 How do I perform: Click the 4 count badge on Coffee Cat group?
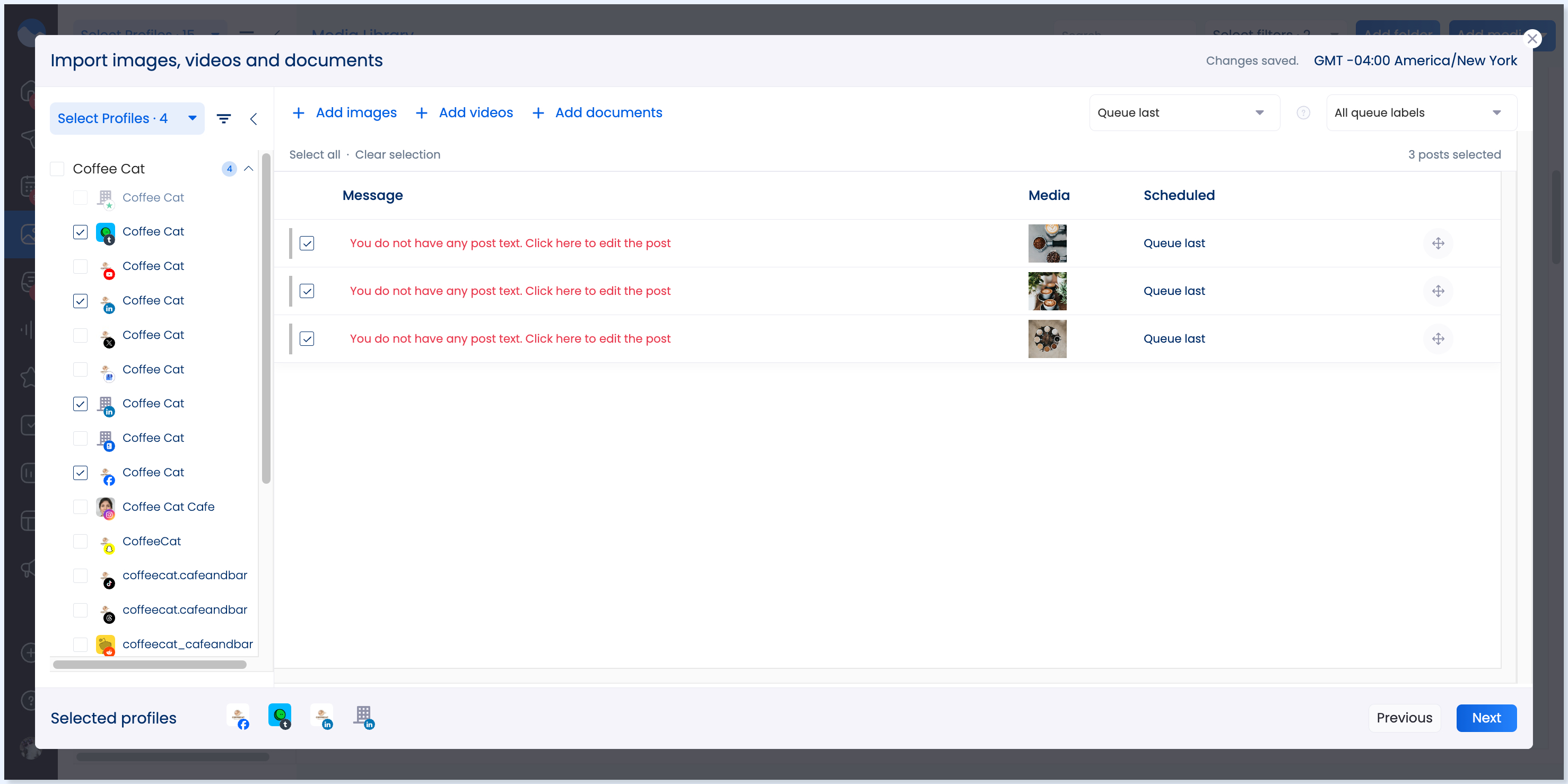point(230,169)
